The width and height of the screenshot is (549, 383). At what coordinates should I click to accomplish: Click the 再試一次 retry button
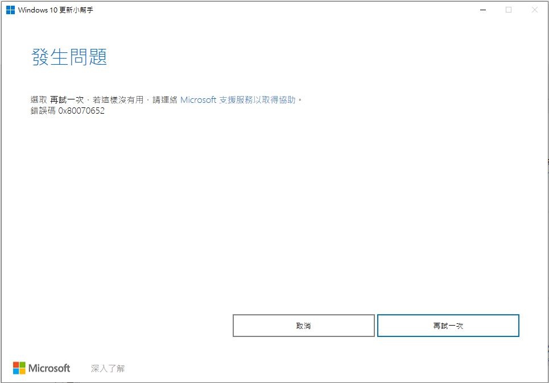point(448,326)
